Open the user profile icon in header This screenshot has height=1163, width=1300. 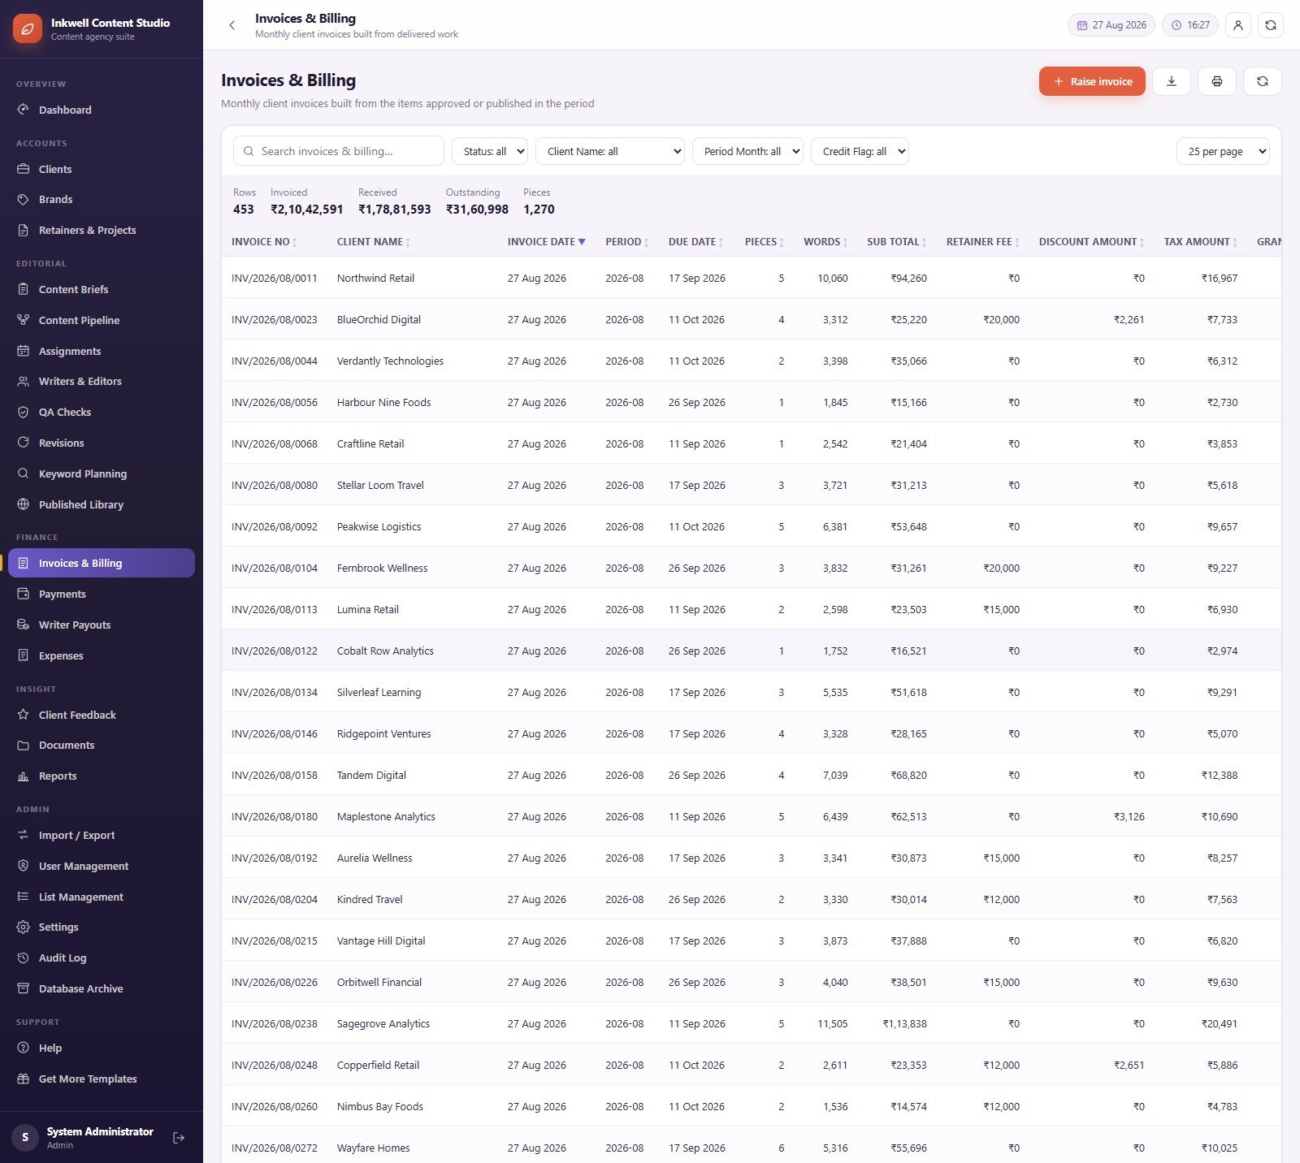point(1237,25)
